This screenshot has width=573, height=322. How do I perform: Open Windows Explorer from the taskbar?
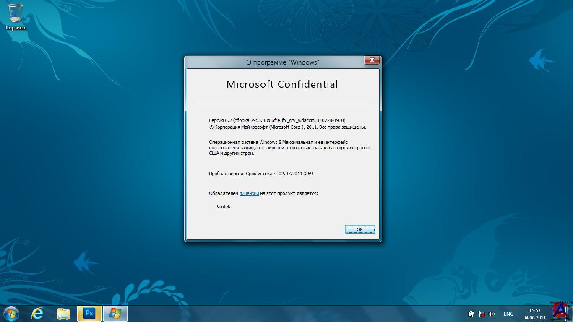coord(63,313)
